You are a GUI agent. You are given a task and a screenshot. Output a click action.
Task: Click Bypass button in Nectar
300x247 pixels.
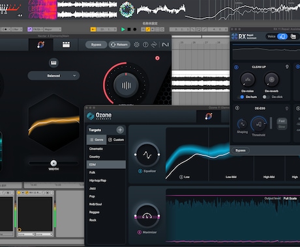(96, 45)
